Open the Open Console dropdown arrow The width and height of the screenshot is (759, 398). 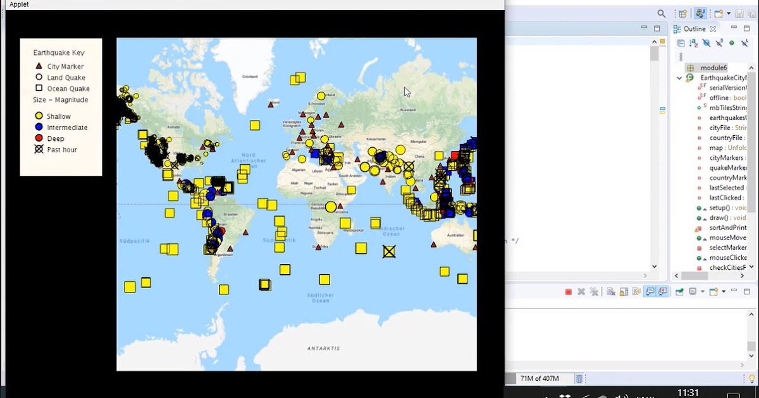pyautogui.click(x=723, y=292)
